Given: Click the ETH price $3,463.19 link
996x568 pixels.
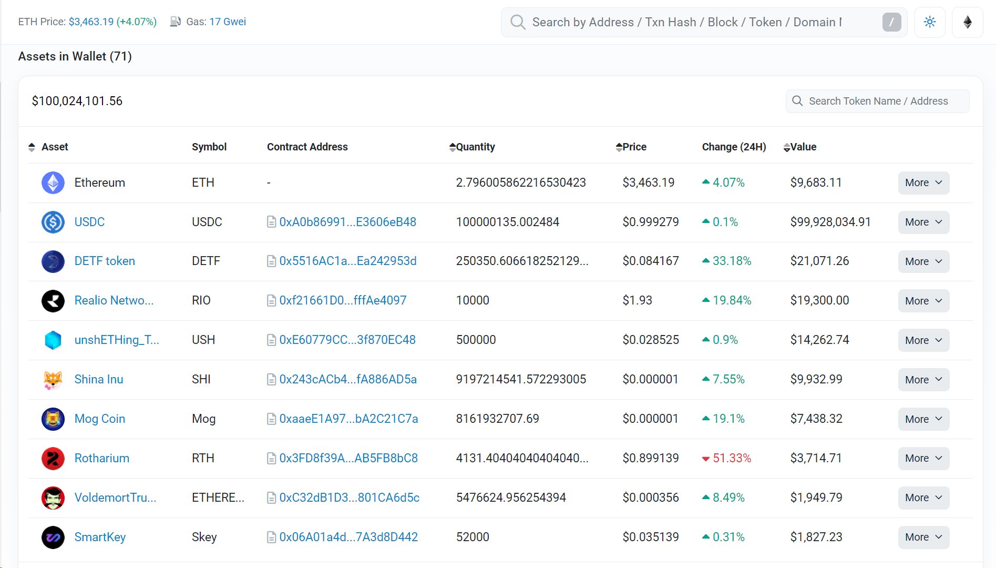Looking at the screenshot, I should coord(91,22).
